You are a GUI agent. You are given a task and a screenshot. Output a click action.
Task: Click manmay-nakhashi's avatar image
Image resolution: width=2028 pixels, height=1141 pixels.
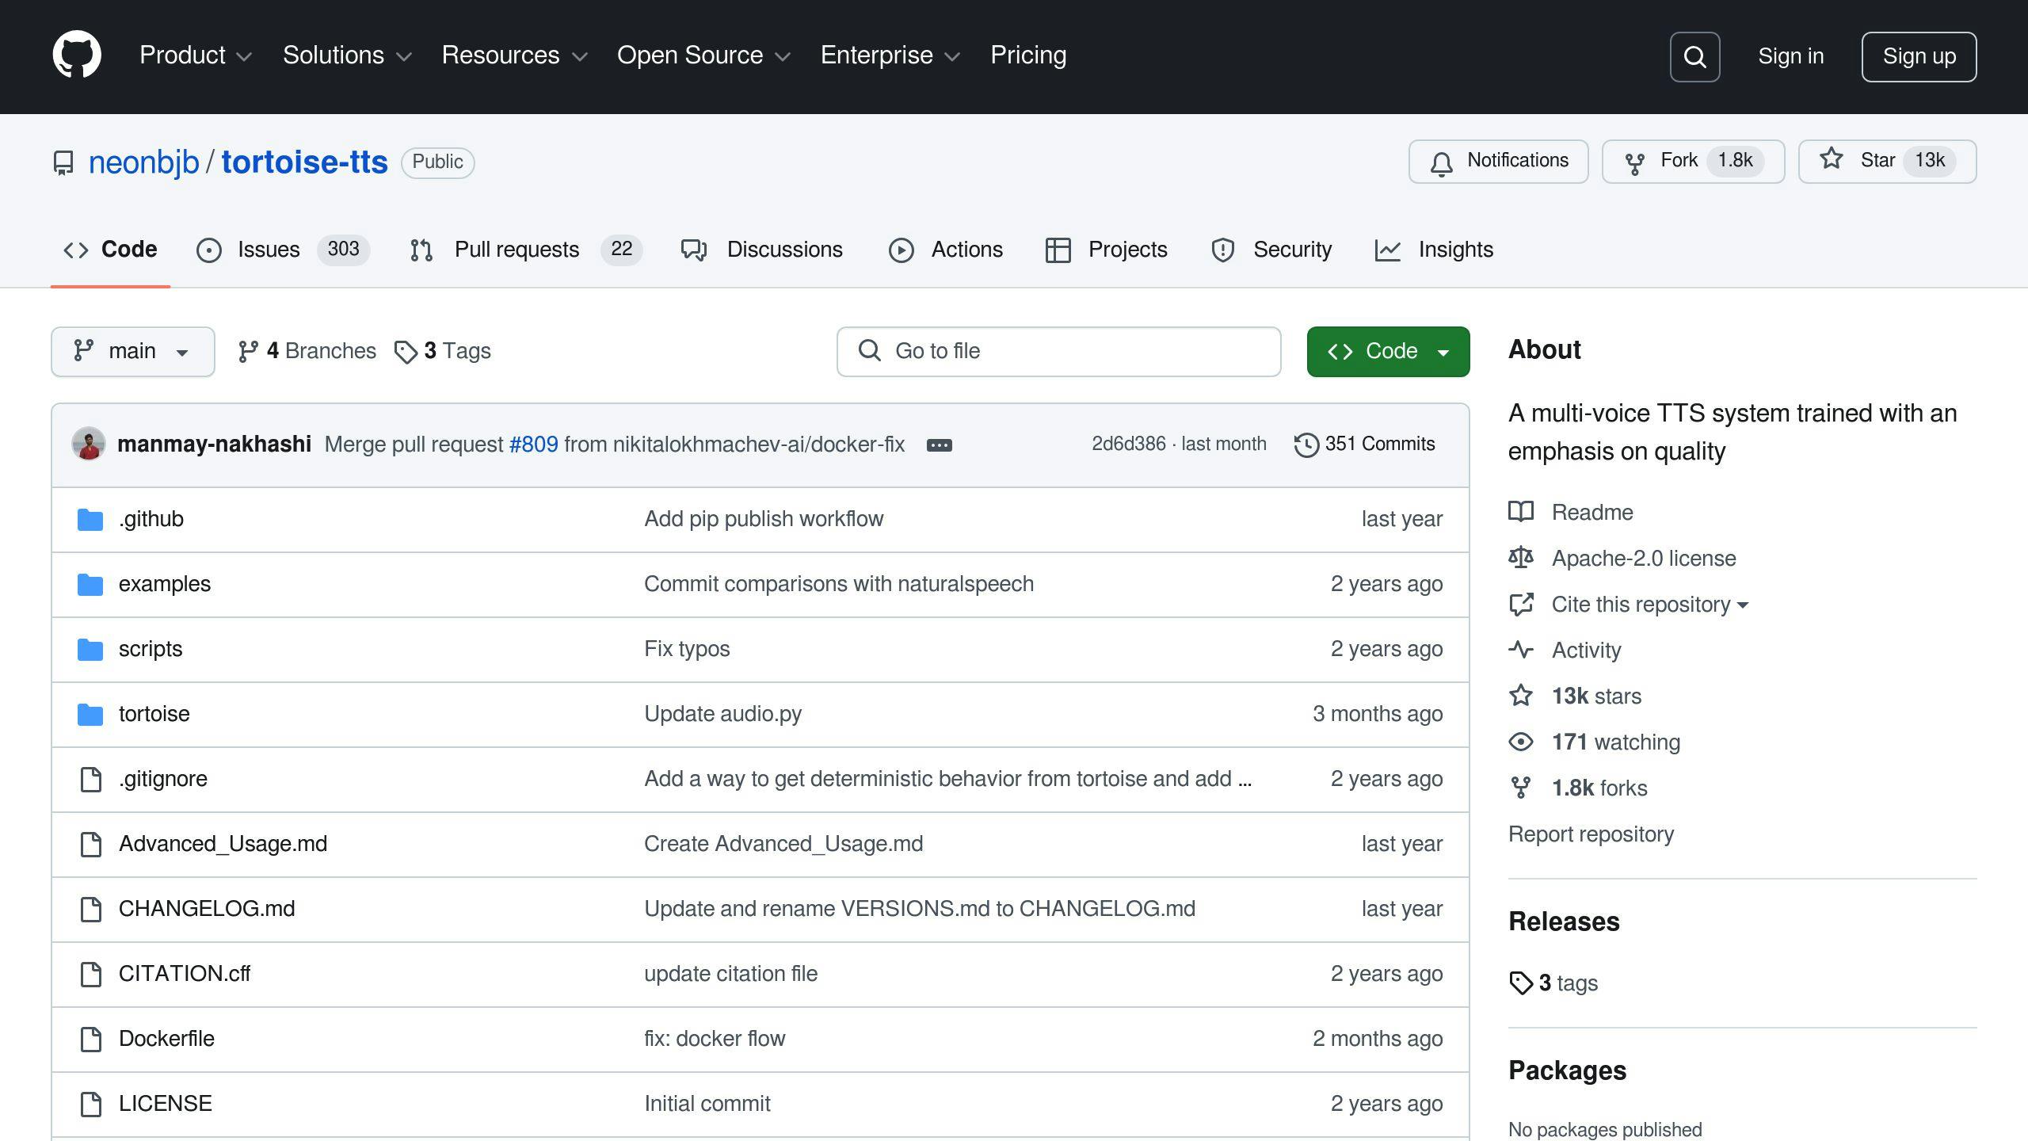point(89,444)
